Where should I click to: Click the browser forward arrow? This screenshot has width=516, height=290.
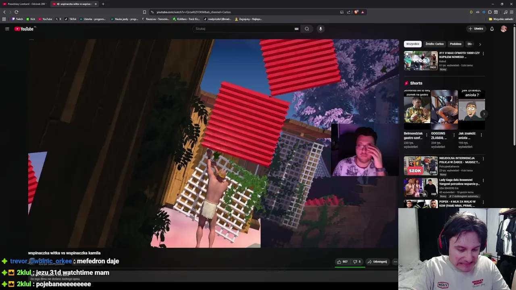(x=10, y=12)
